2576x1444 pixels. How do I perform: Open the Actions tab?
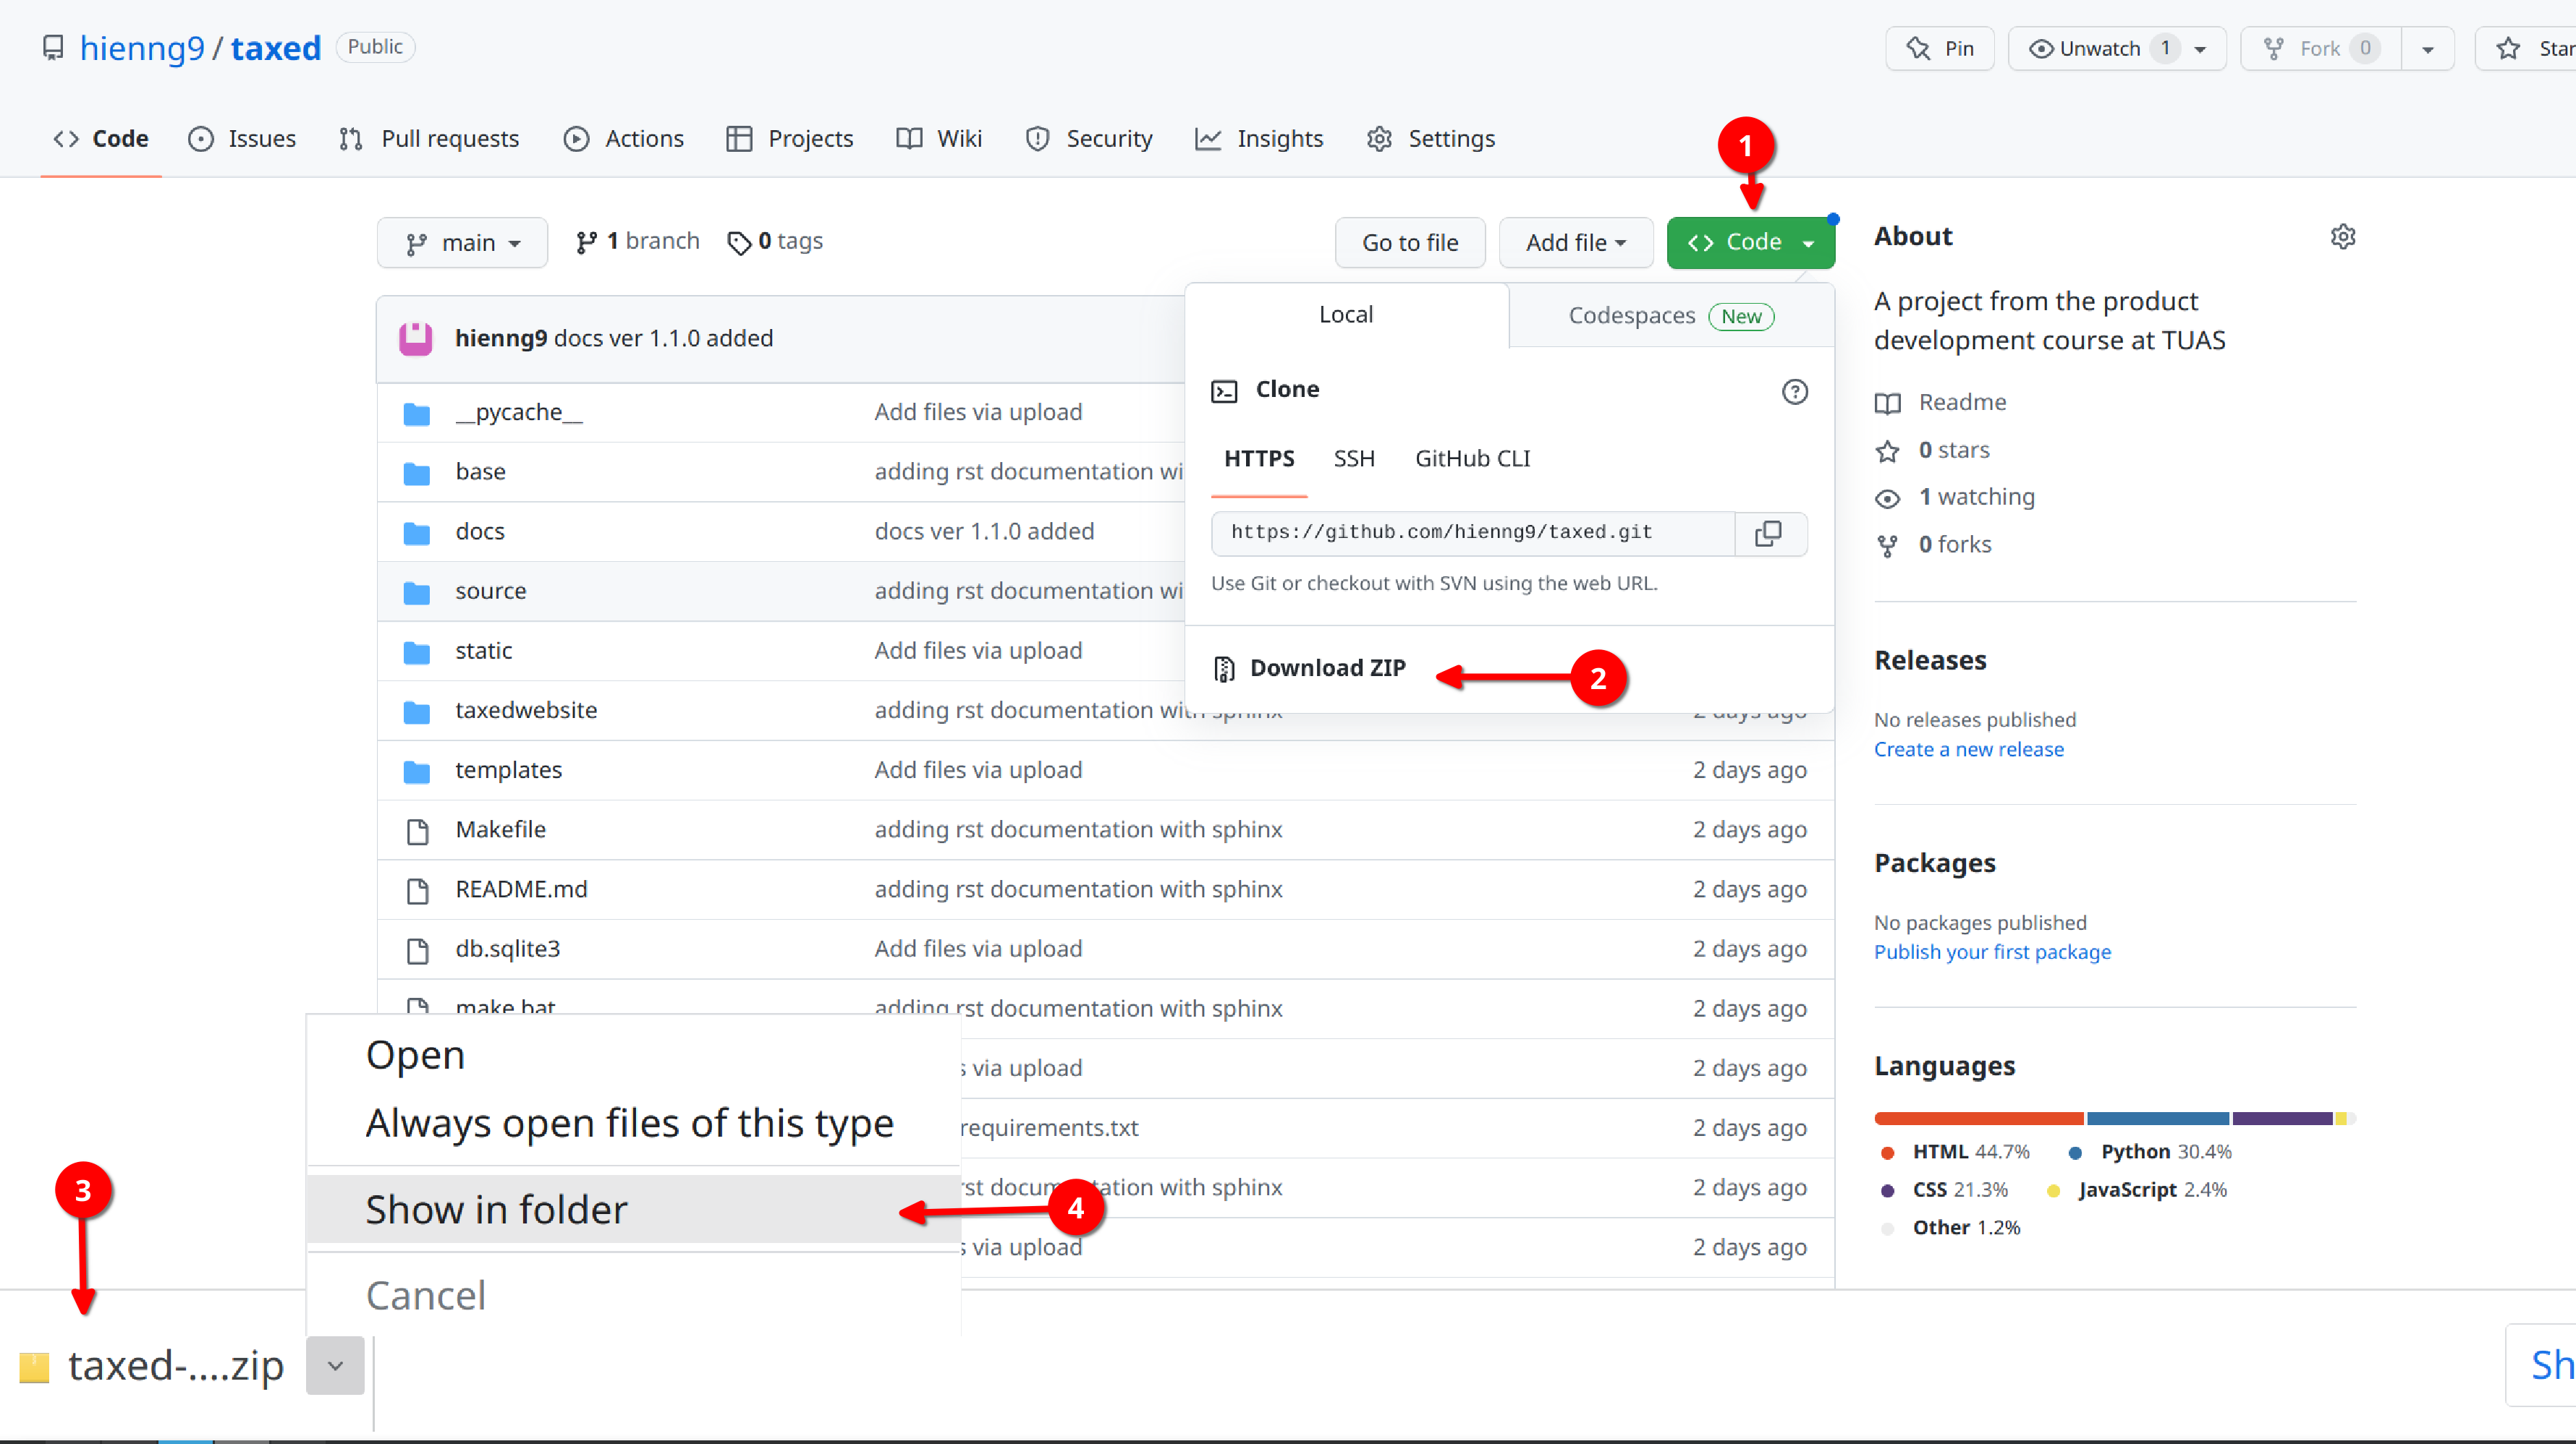tap(624, 139)
